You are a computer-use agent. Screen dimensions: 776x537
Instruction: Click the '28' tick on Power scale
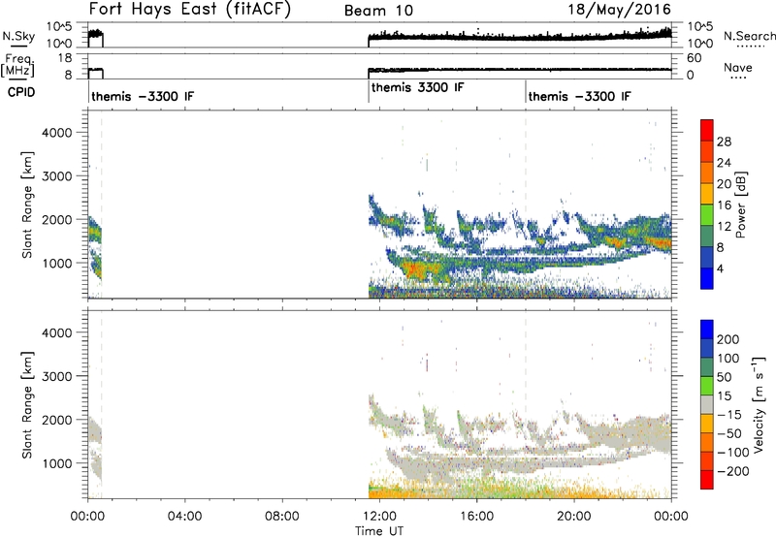click(x=724, y=142)
